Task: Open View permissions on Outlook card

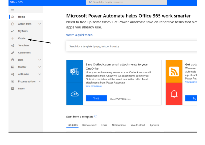Action: pyautogui.click(x=94, y=86)
